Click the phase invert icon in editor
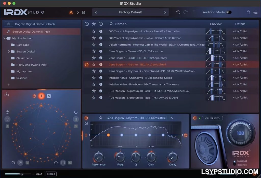 click(86, 124)
